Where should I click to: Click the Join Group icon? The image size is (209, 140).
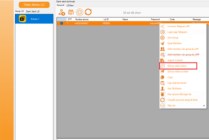pyautogui.click(x=162, y=38)
